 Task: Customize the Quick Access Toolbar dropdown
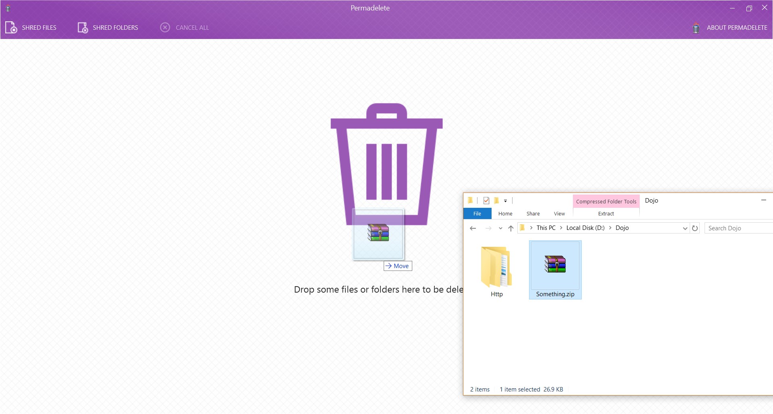click(505, 201)
